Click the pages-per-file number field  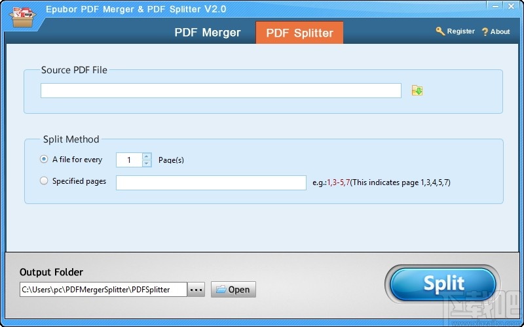[129, 160]
